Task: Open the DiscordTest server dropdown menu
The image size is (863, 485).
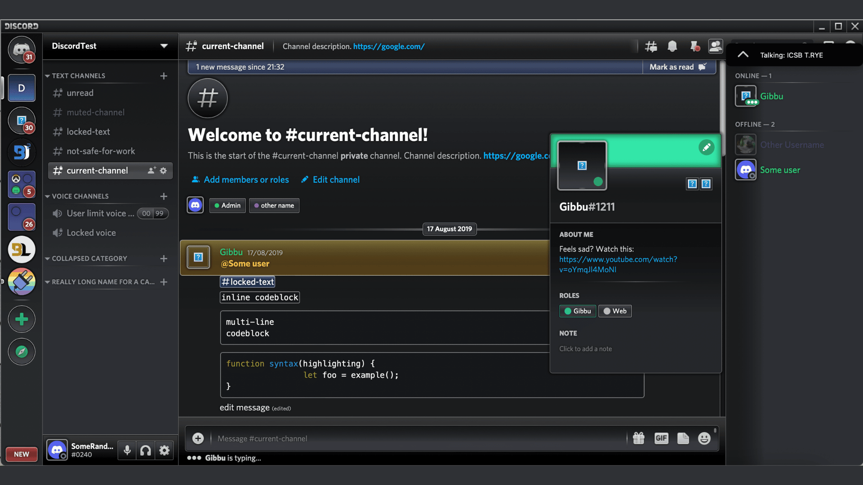Action: (164, 46)
